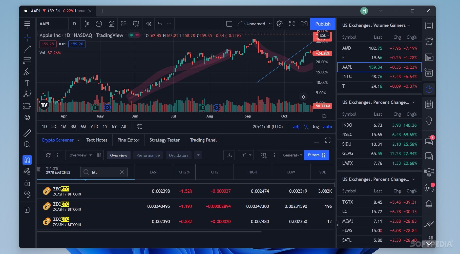The height and width of the screenshot is (254, 460).
Task: Open the candlestick chart type selector
Action: 87,24
